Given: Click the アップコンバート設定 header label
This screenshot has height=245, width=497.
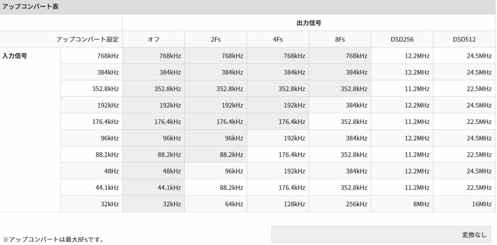Looking at the screenshot, I should click(61, 39).
